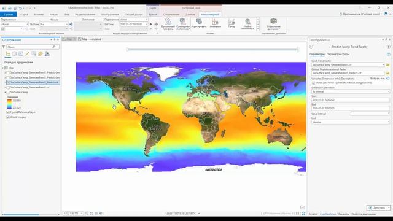This screenshot has height=221, width=393.
Task: Click the time slider bar above the map
Action: tap(212, 49)
